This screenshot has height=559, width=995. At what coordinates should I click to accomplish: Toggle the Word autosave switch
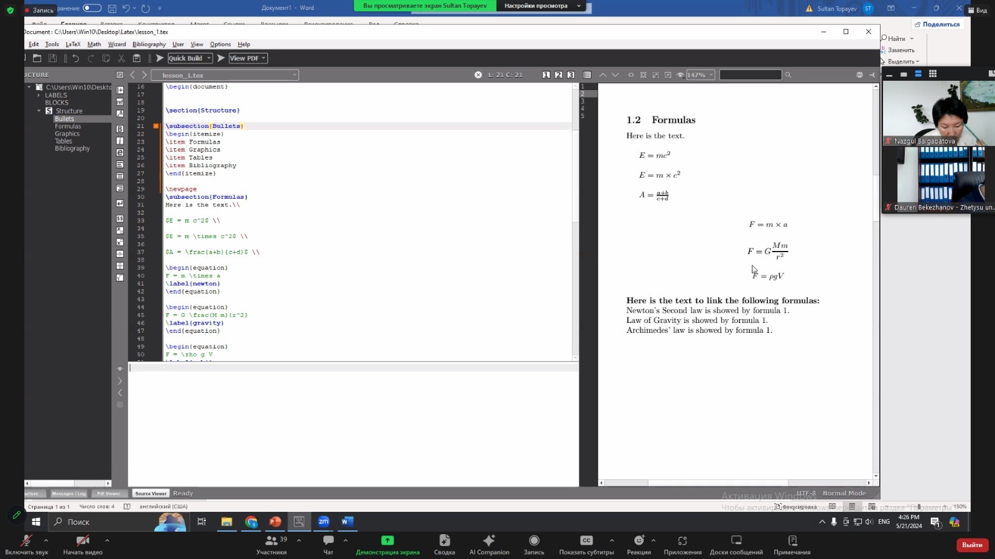click(x=92, y=8)
